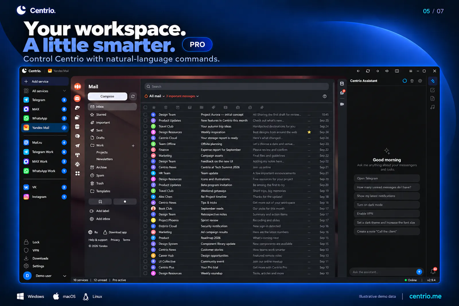The height and width of the screenshot is (306, 459).
Task: Mute sound with the speaker icon
Action: 387,71
